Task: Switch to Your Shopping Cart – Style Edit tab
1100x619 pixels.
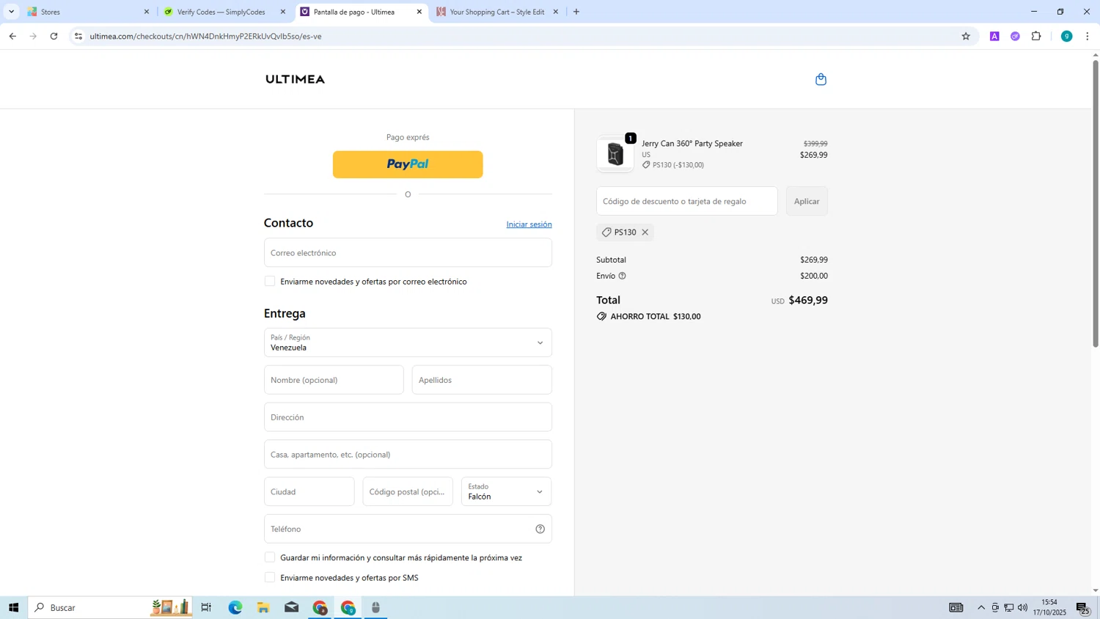Action: point(496,12)
